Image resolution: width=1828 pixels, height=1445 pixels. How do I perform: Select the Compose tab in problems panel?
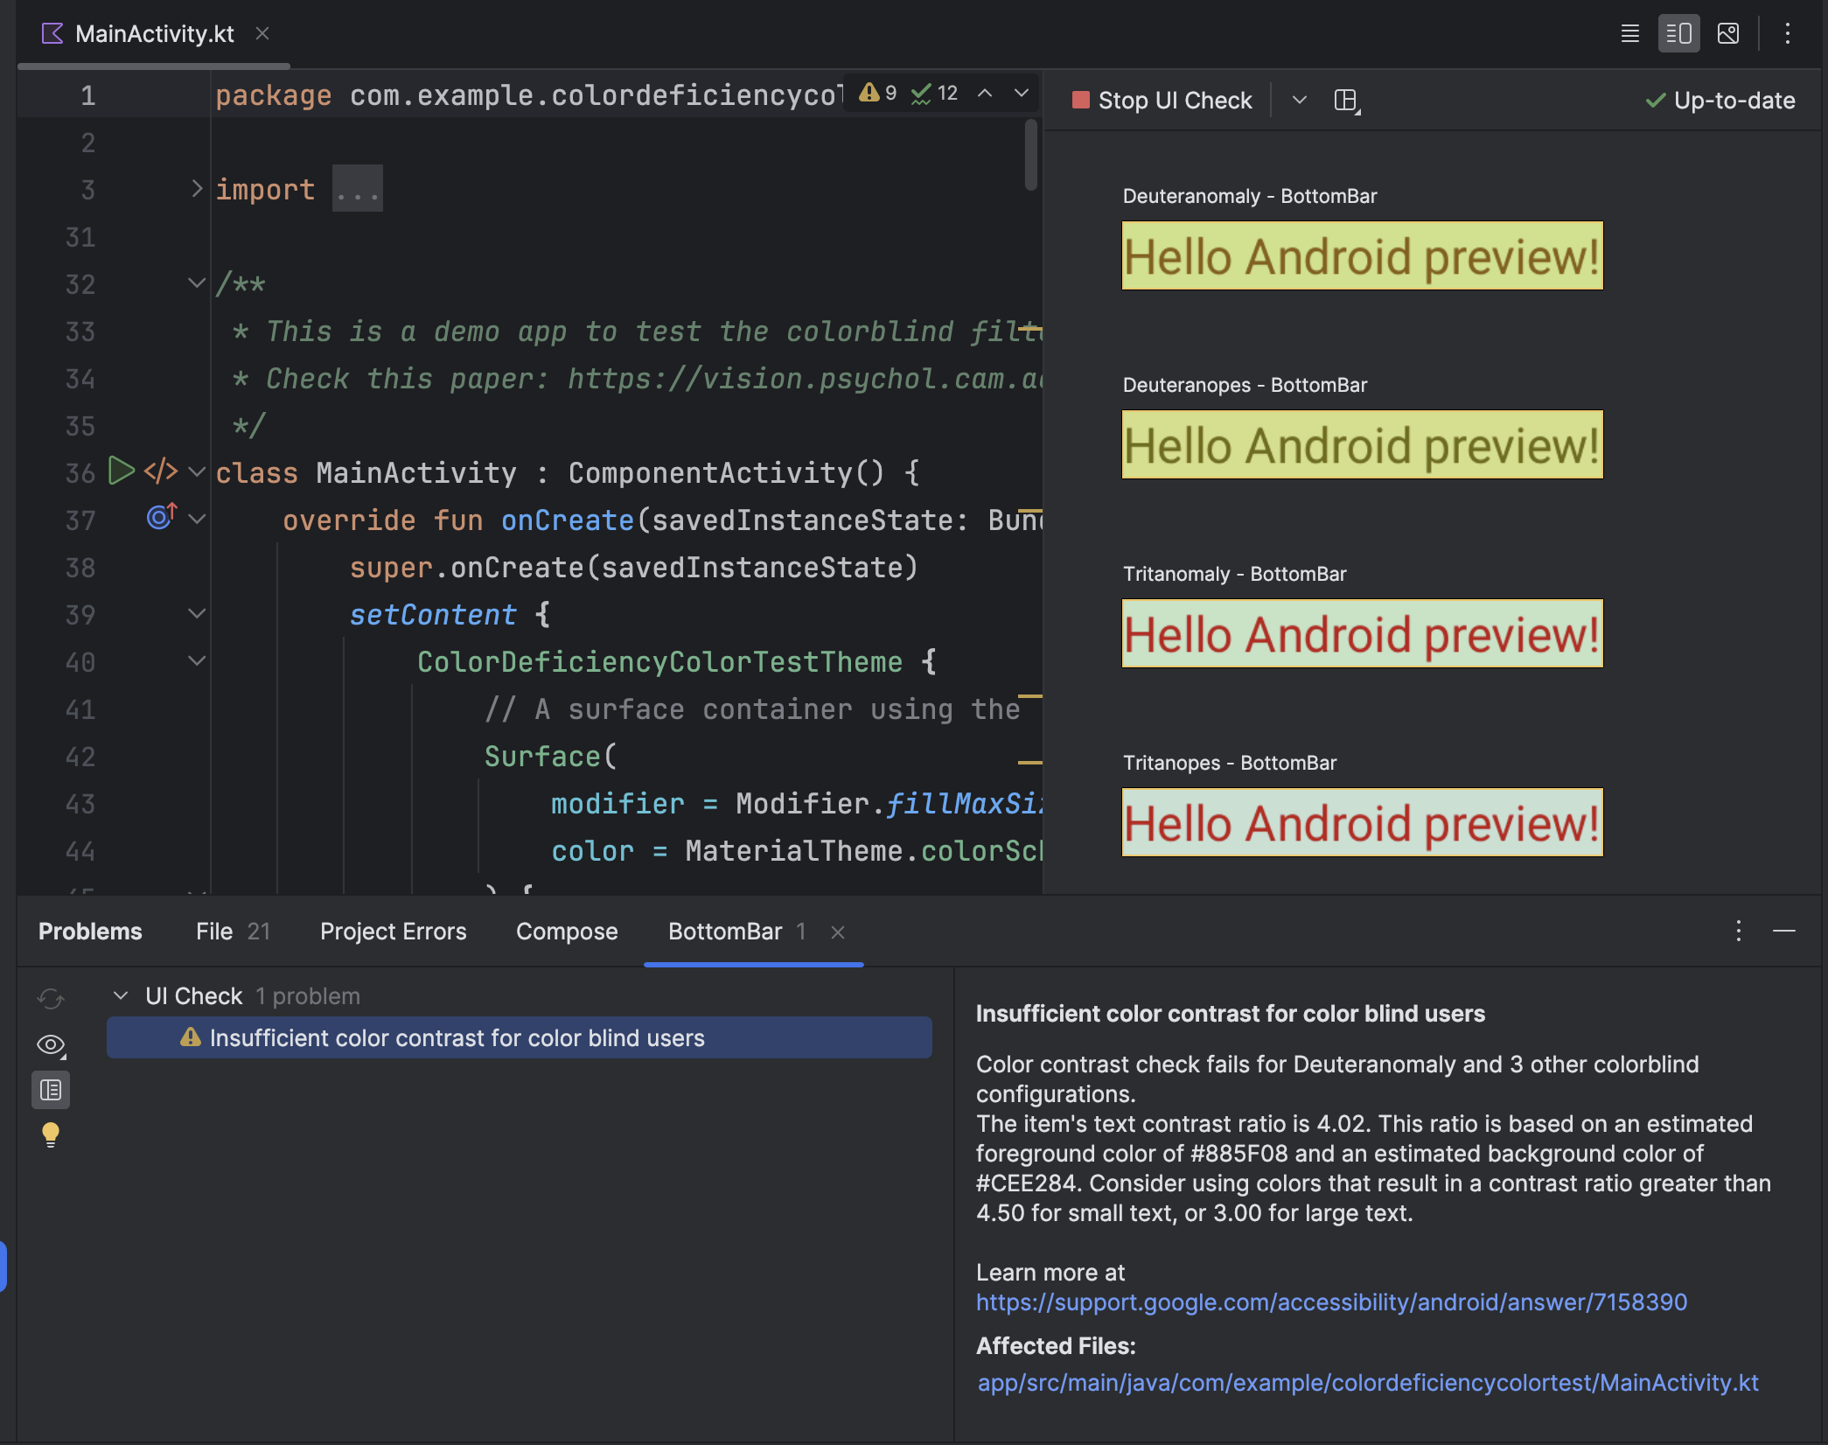pyautogui.click(x=567, y=930)
